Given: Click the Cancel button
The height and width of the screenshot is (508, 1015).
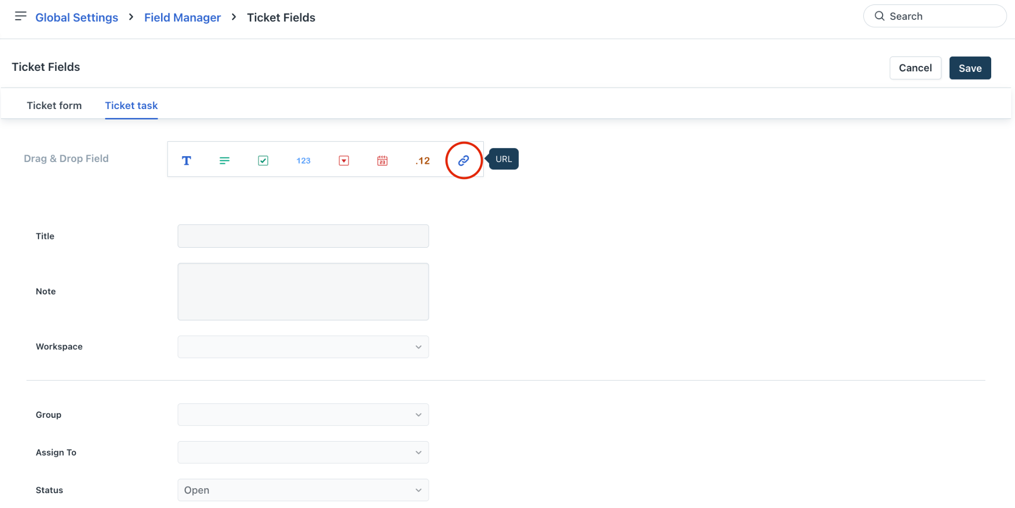Looking at the screenshot, I should (x=915, y=68).
